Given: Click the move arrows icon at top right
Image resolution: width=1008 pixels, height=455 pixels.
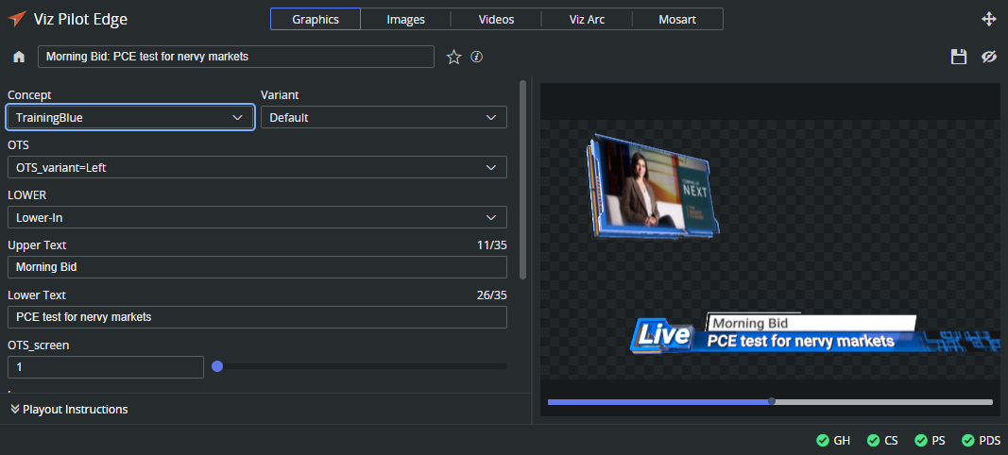Looking at the screenshot, I should coord(989,19).
